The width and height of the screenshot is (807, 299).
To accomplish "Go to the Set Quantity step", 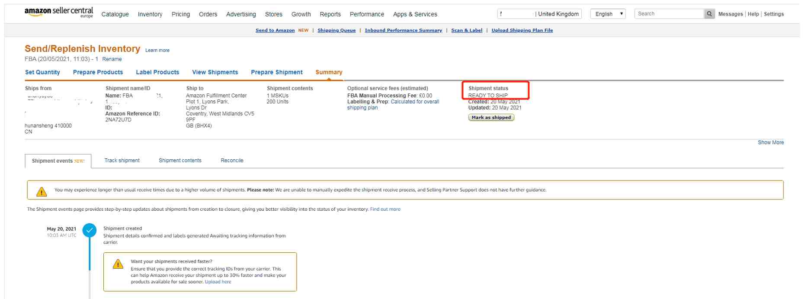I will pyautogui.click(x=42, y=72).
